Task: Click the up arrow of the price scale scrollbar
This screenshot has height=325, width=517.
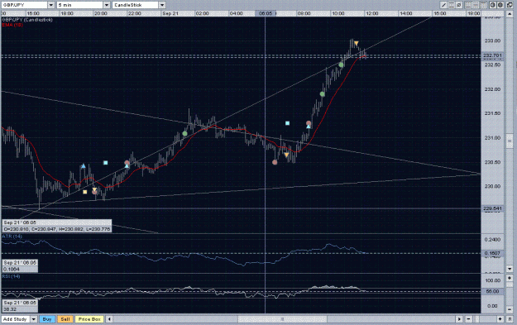Action: 510,14
